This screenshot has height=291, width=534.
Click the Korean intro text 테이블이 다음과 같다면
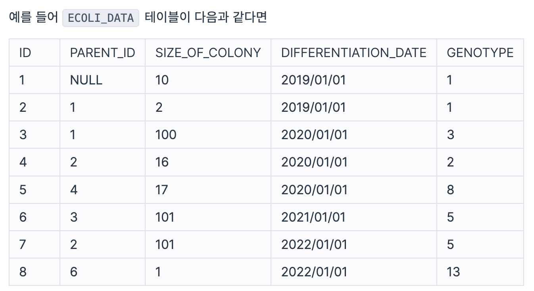click(206, 18)
